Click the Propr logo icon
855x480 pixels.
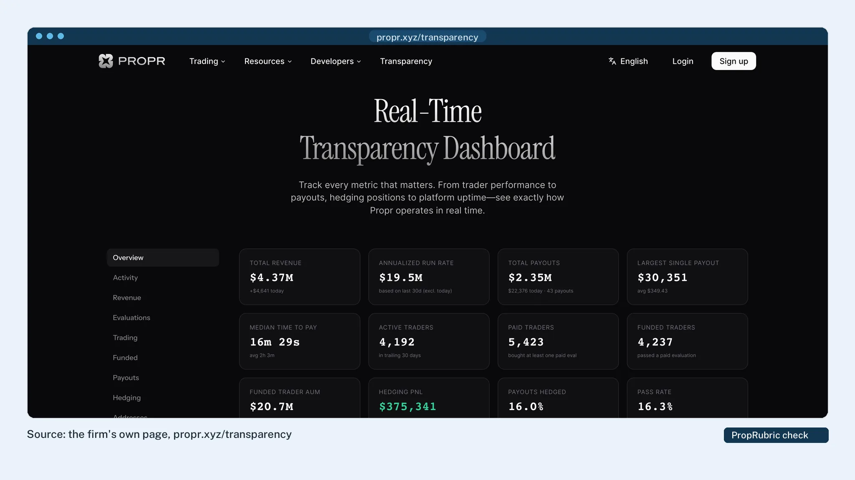point(106,61)
